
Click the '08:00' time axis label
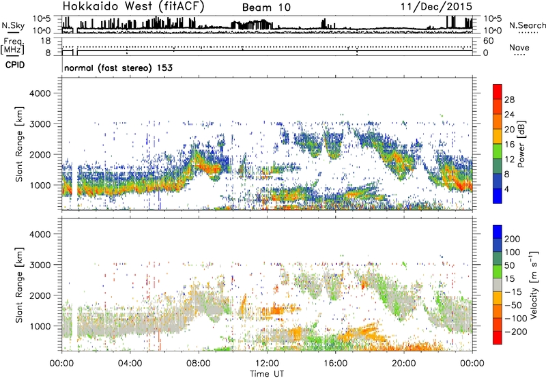coord(199,364)
